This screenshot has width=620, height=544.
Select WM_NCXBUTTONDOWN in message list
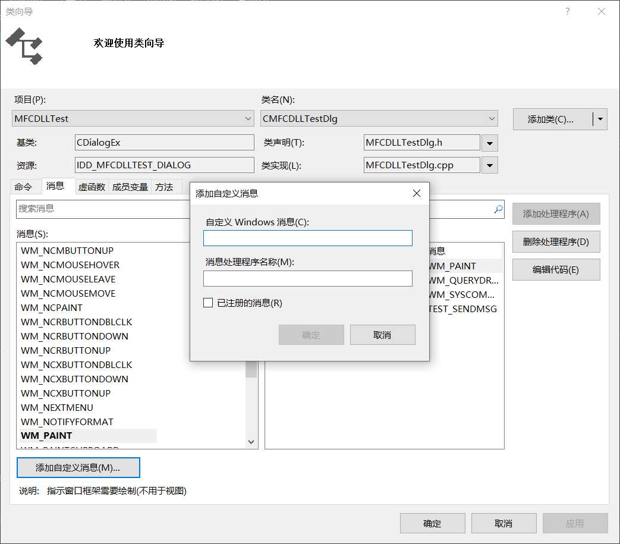pos(74,379)
